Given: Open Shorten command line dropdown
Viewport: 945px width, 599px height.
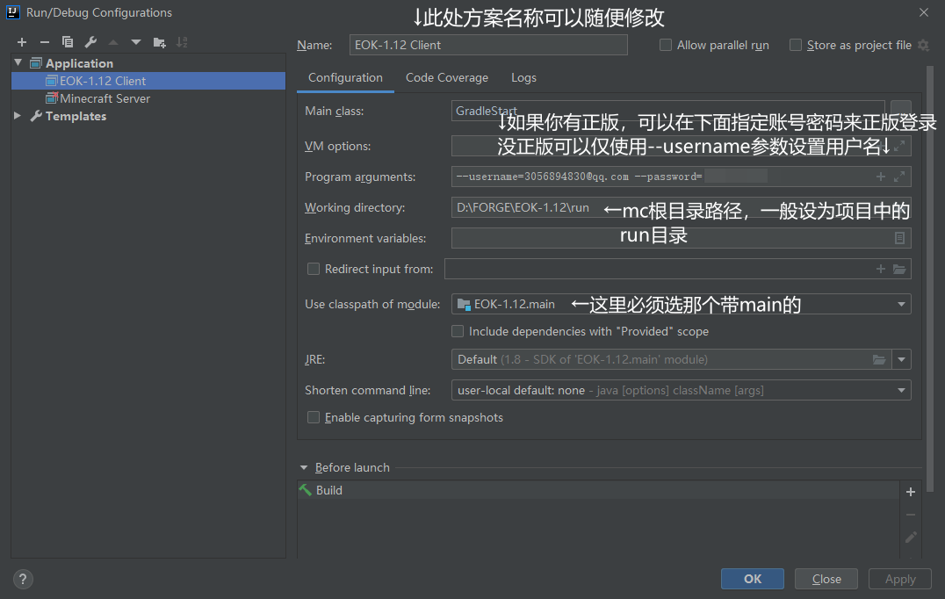Looking at the screenshot, I should (x=901, y=391).
